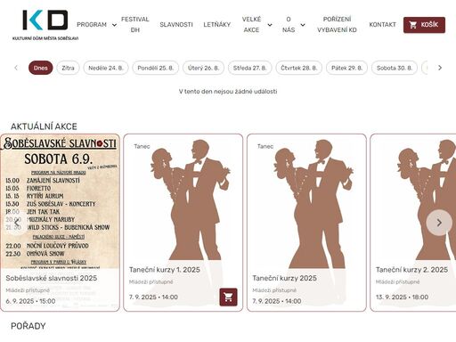Show later dates with right arrow
Viewport: 456px width, 342px height.
[440, 68]
